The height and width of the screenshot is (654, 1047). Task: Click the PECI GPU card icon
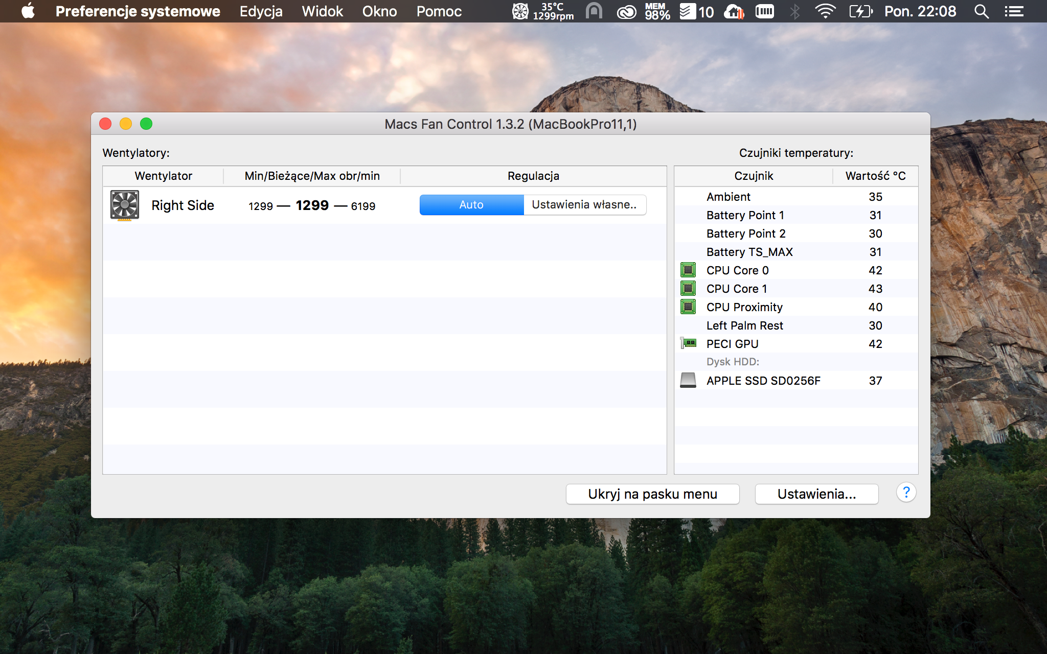(688, 343)
